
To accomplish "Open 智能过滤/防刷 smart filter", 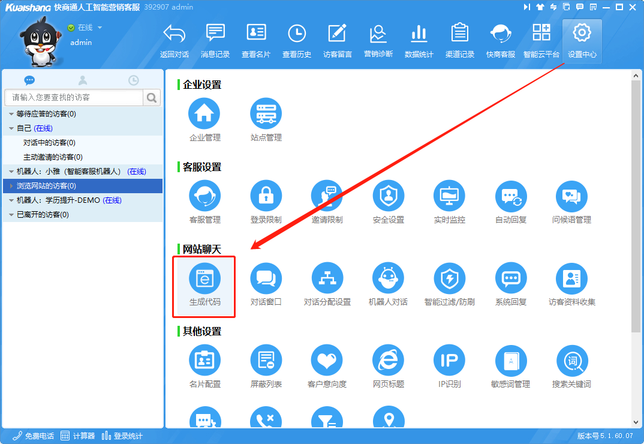I will click(x=449, y=284).
